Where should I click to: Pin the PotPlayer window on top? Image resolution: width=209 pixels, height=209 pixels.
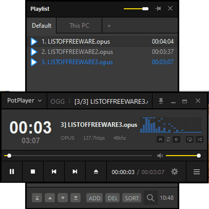[161, 101]
